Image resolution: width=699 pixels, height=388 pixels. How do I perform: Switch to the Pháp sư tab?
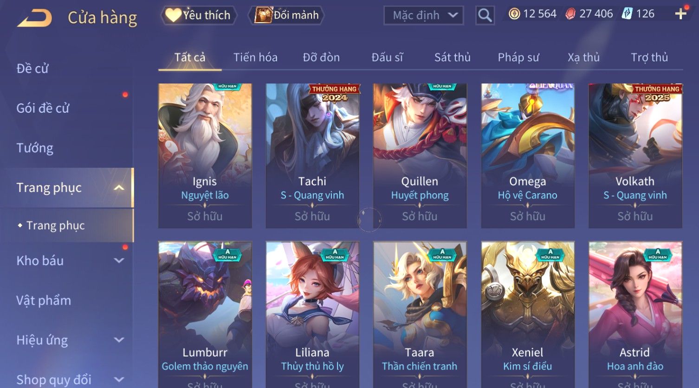pyautogui.click(x=518, y=57)
